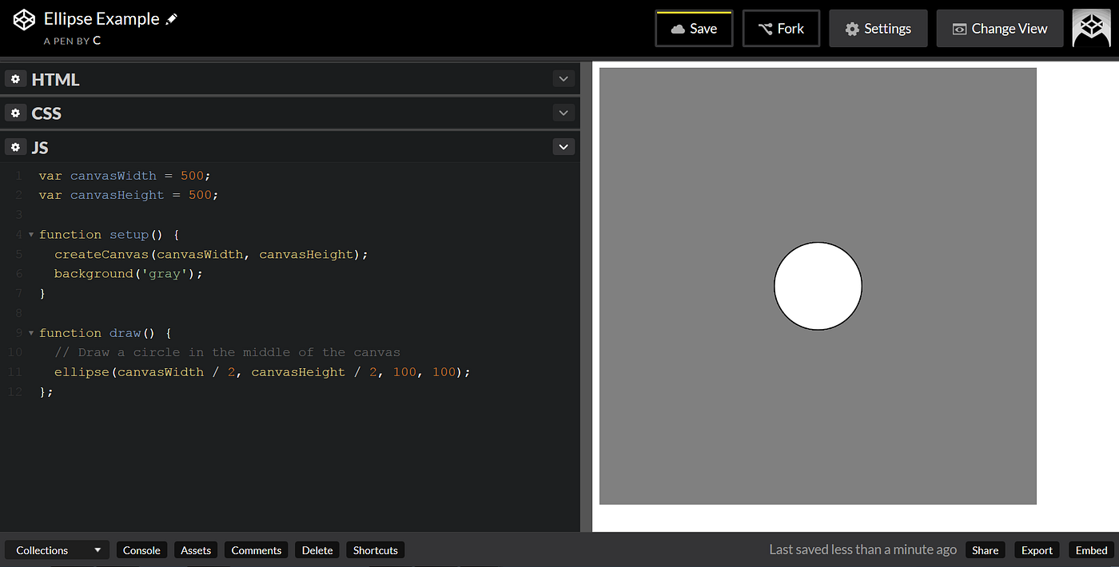Open the CSS panel settings gear

(15, 113)
